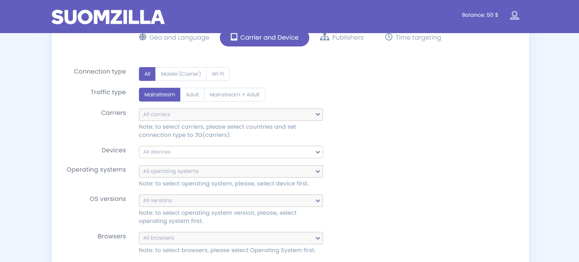Click the mobile device icon on Carrier and Device
The height and width of the screenshot is (262, 579).
click(x=234, y=37)
